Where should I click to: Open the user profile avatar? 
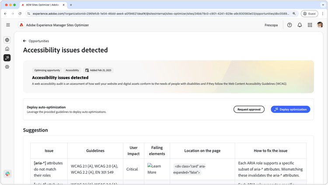320,25
